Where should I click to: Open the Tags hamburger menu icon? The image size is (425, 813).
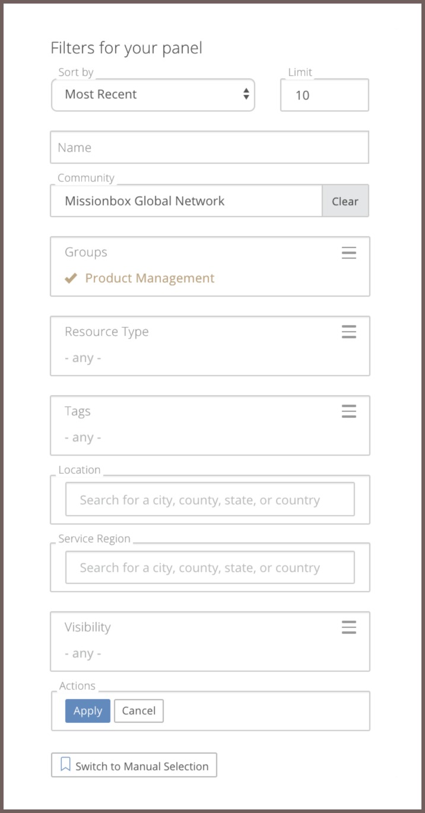click(349, 412)
